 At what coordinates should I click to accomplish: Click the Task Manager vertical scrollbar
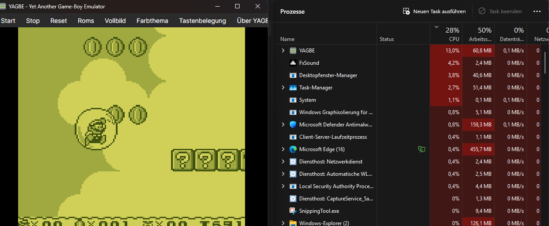[x=545, y=62]
